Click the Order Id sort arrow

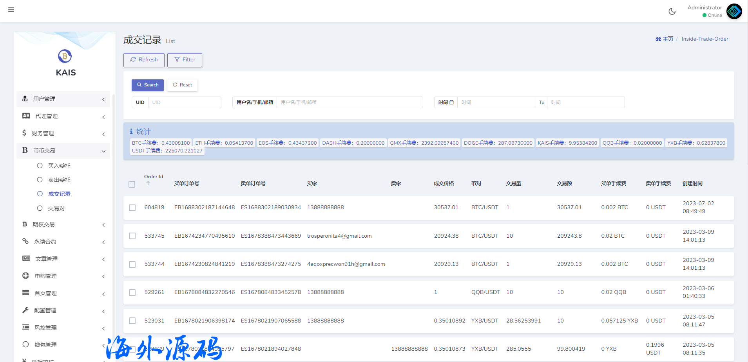coord(148,183)
